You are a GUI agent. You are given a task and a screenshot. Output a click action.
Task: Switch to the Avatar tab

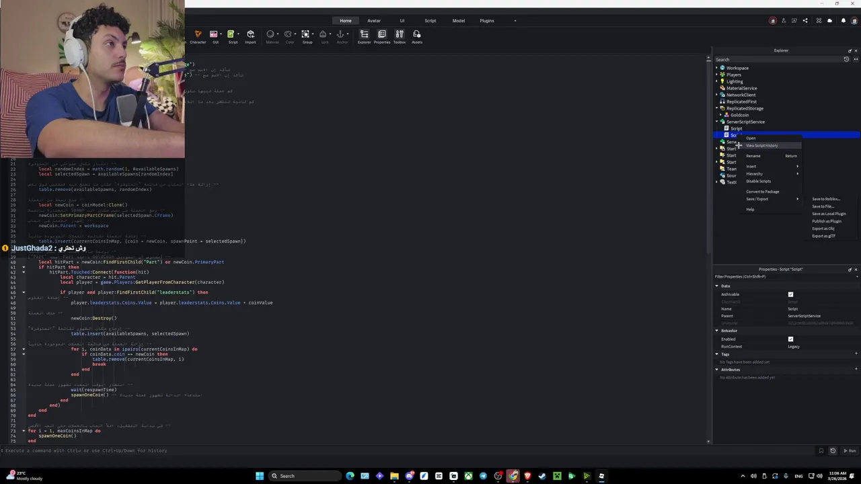(374, 21)
